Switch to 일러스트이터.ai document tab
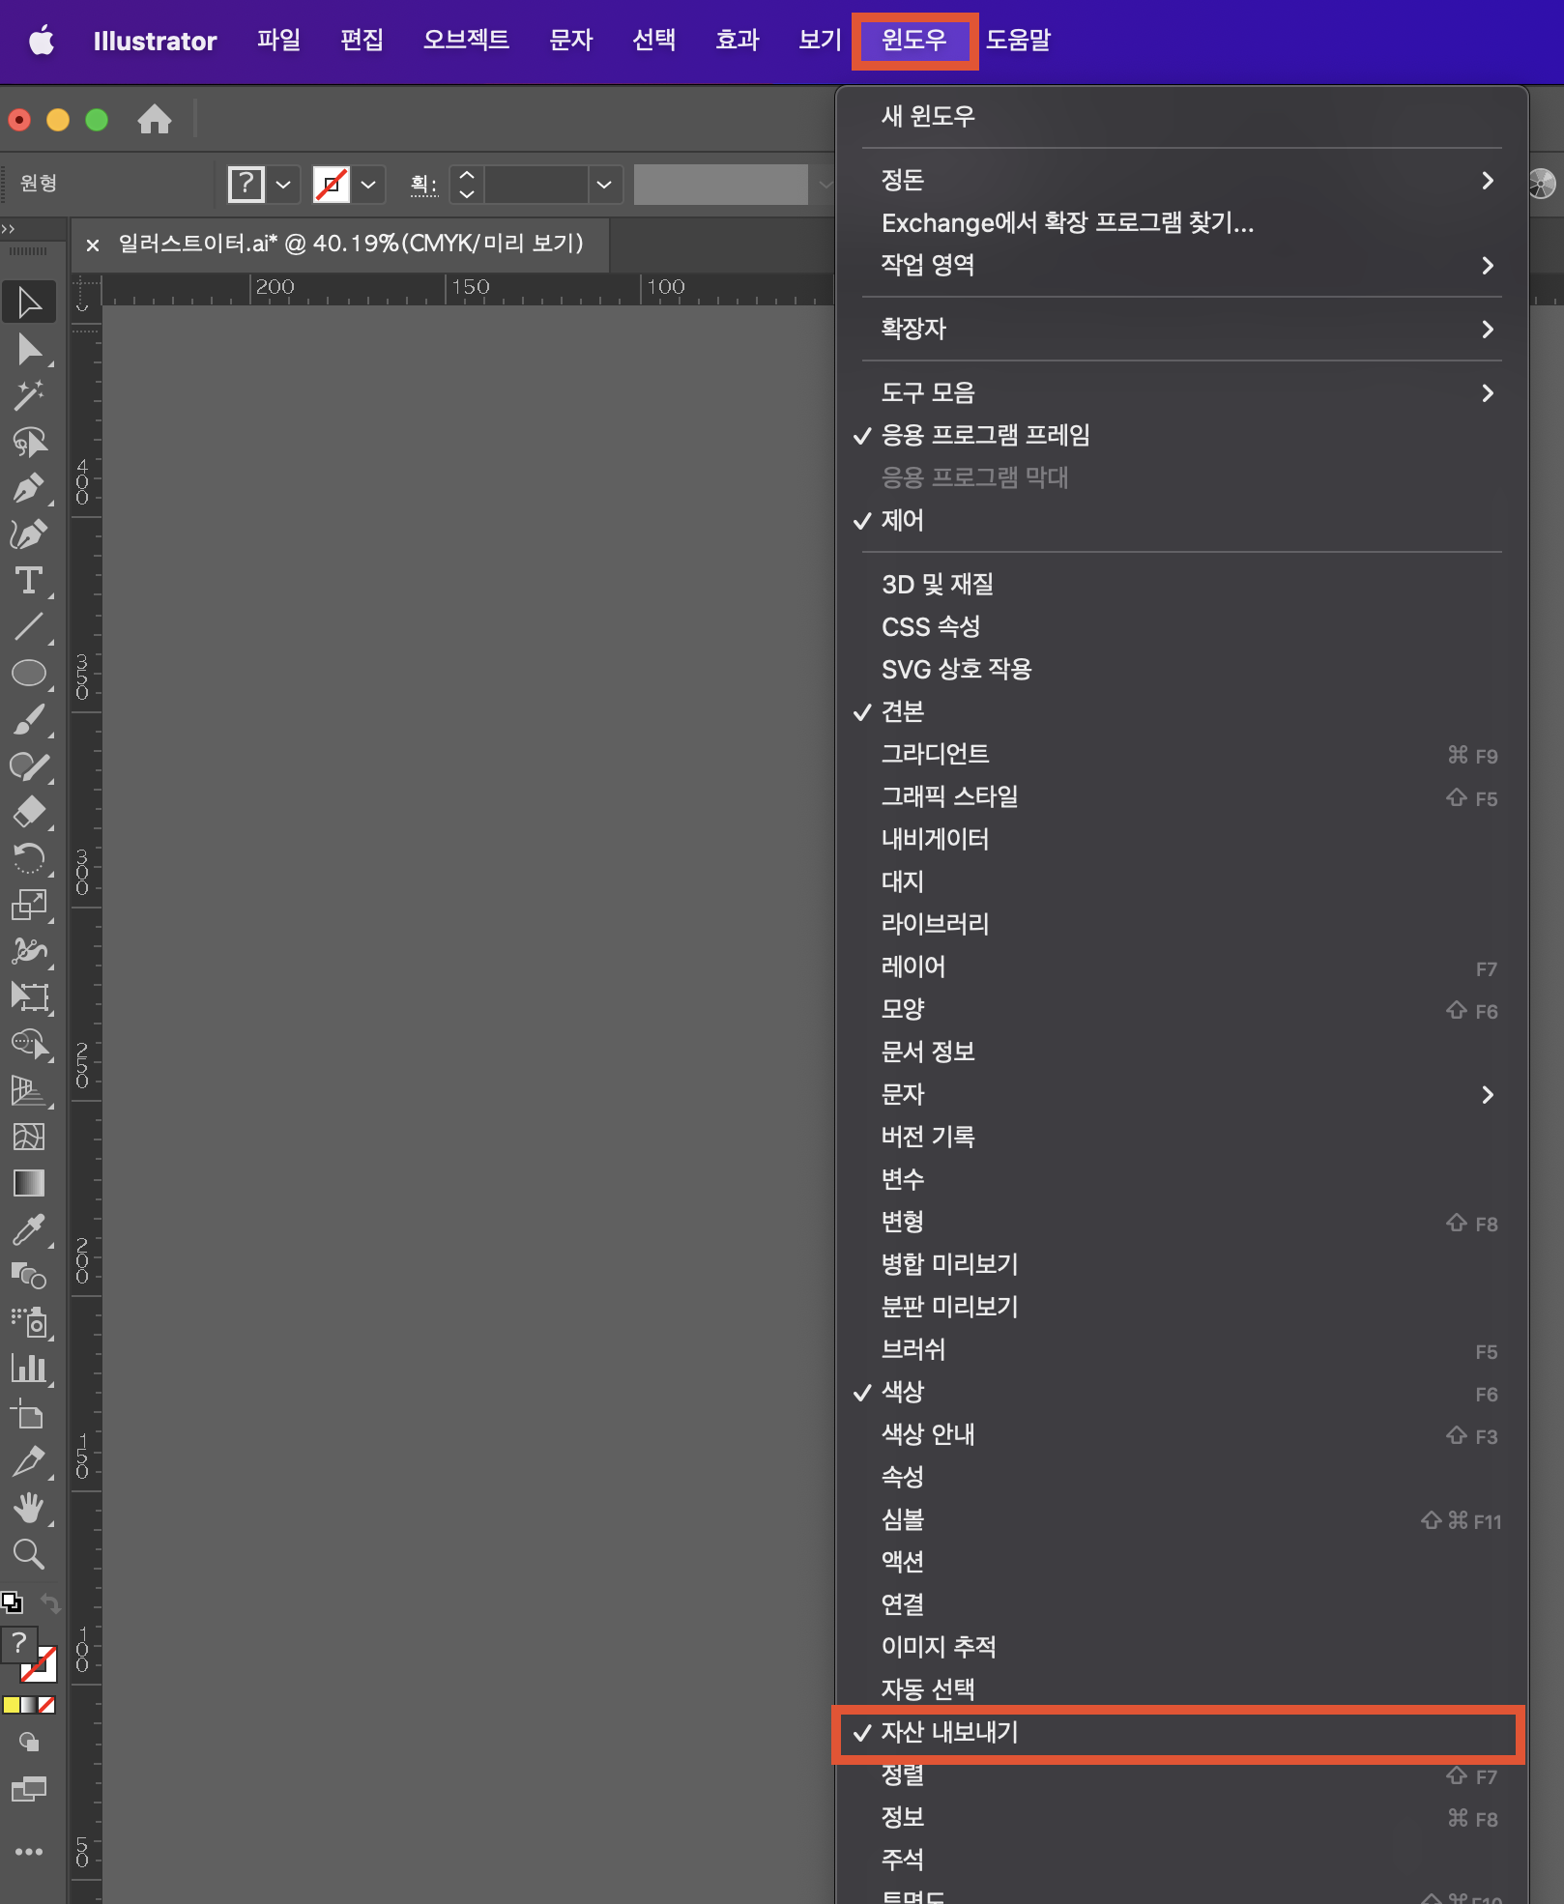The width and height of the screenshot is (1564, 1904). tap(351, 244)
